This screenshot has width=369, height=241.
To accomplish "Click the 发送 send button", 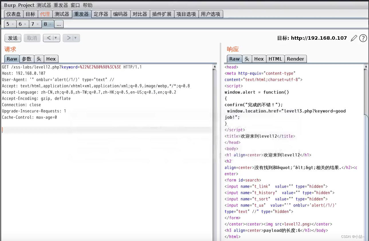I will 13,38.
